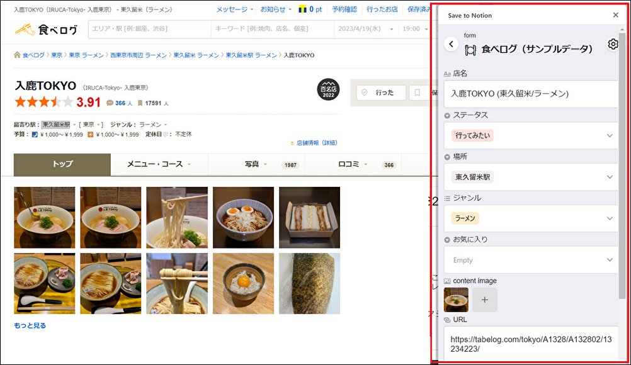
Task: Click the home icon in breadcrumb
Action: tap(17, 55)
